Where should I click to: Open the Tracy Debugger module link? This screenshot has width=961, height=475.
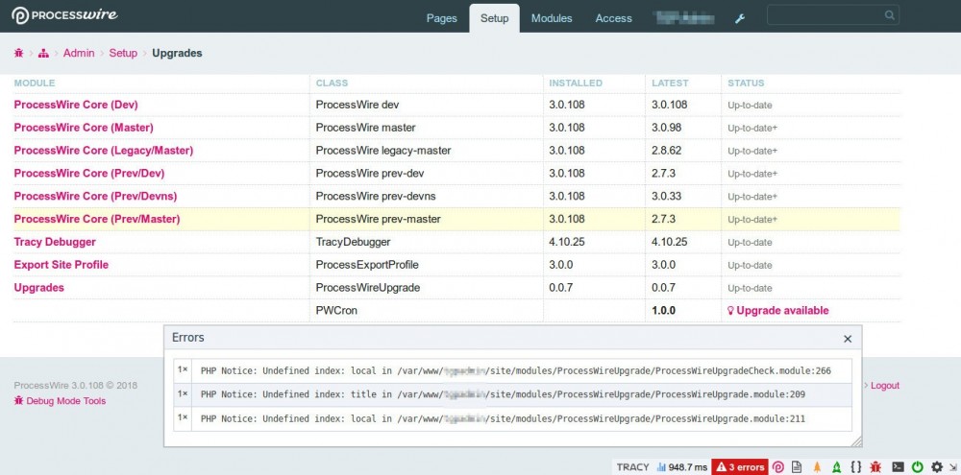55,242
